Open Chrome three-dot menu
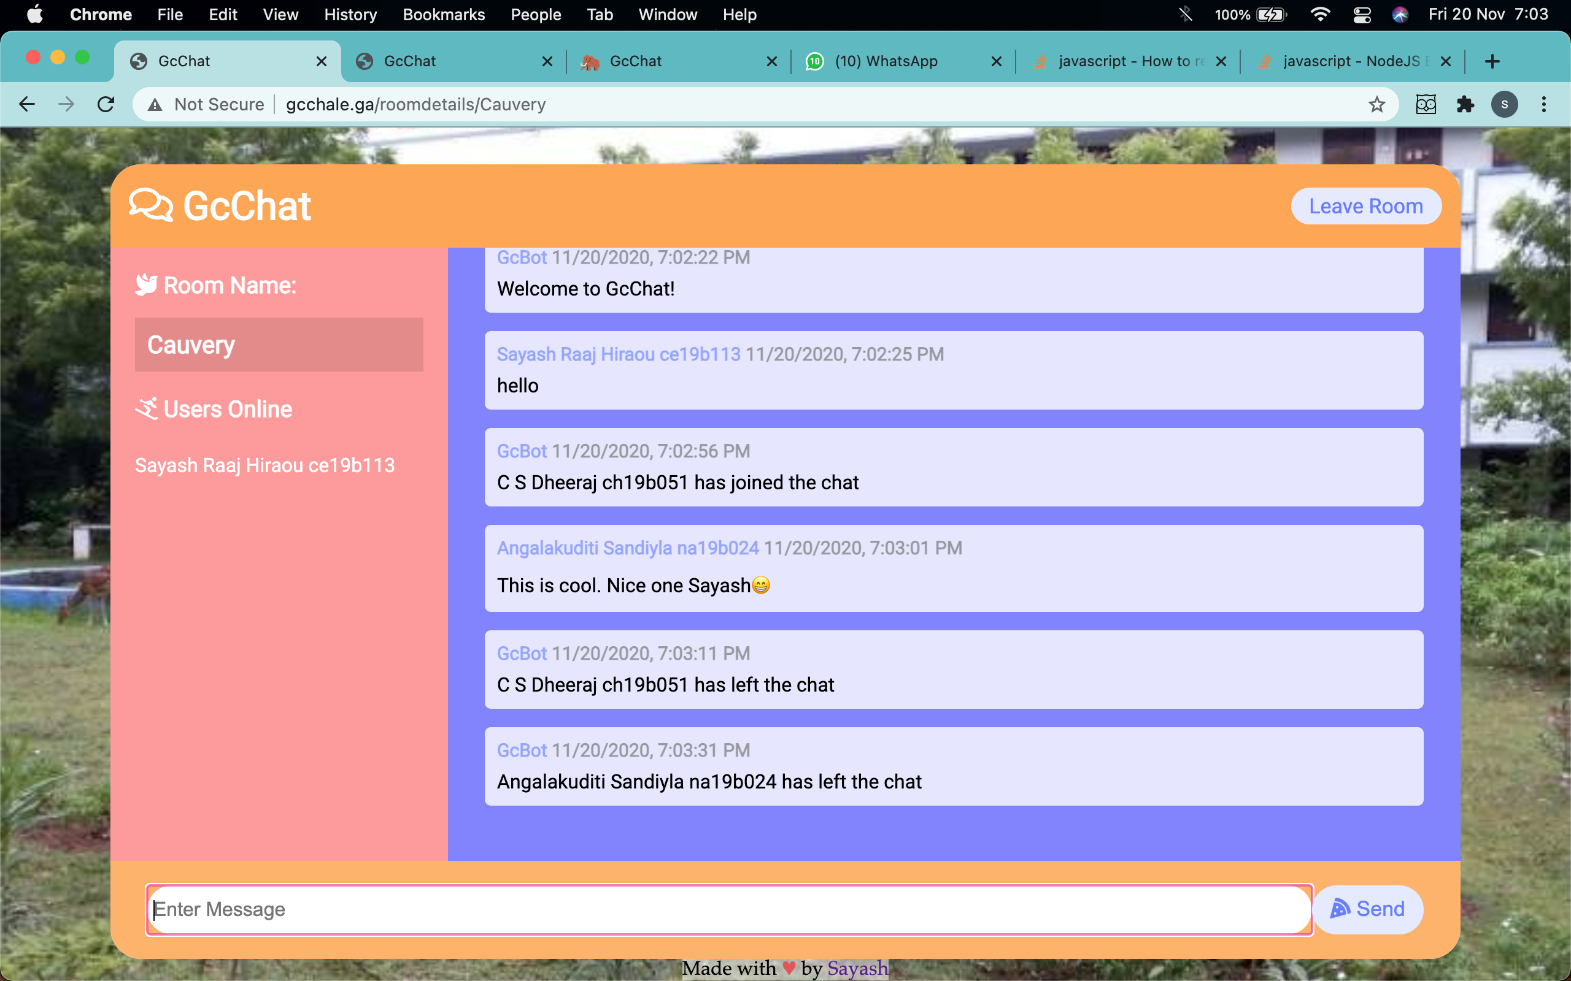 pyautogui.click(x=1544, y=104)
